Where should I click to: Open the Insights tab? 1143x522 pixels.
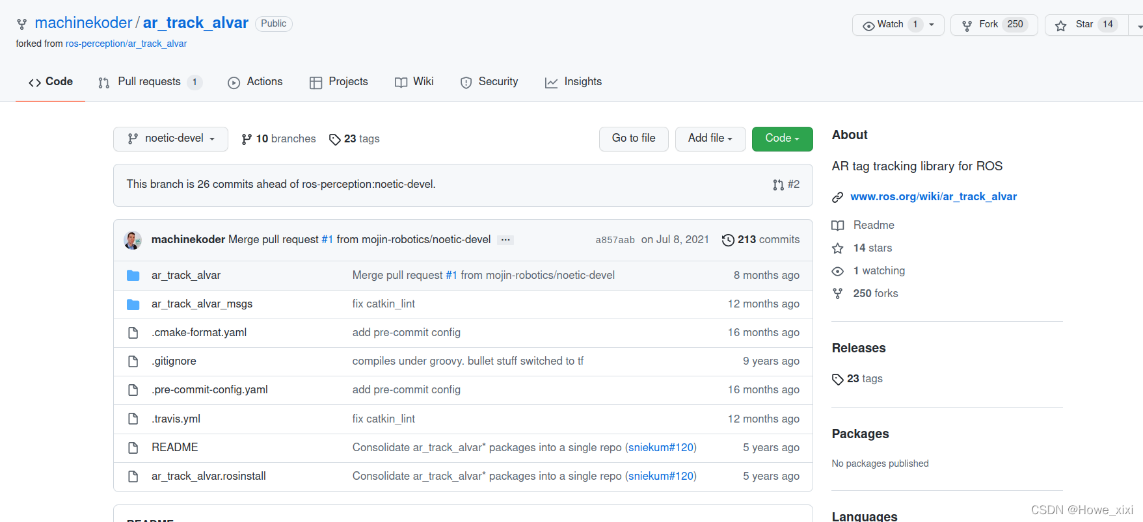click(x=574, y=82)
